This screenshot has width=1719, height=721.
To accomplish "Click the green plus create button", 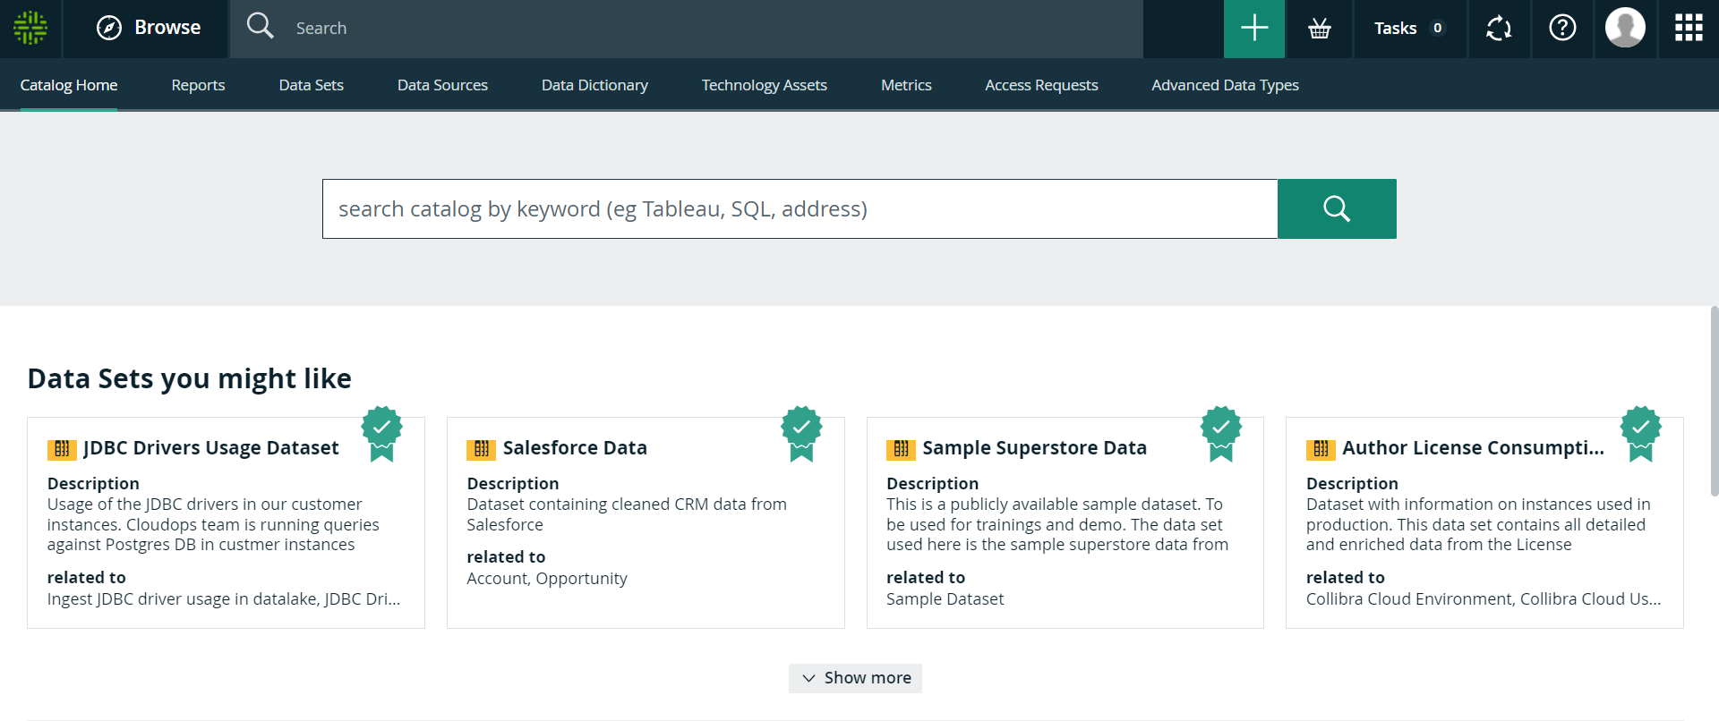I will tap(1253, 28).
